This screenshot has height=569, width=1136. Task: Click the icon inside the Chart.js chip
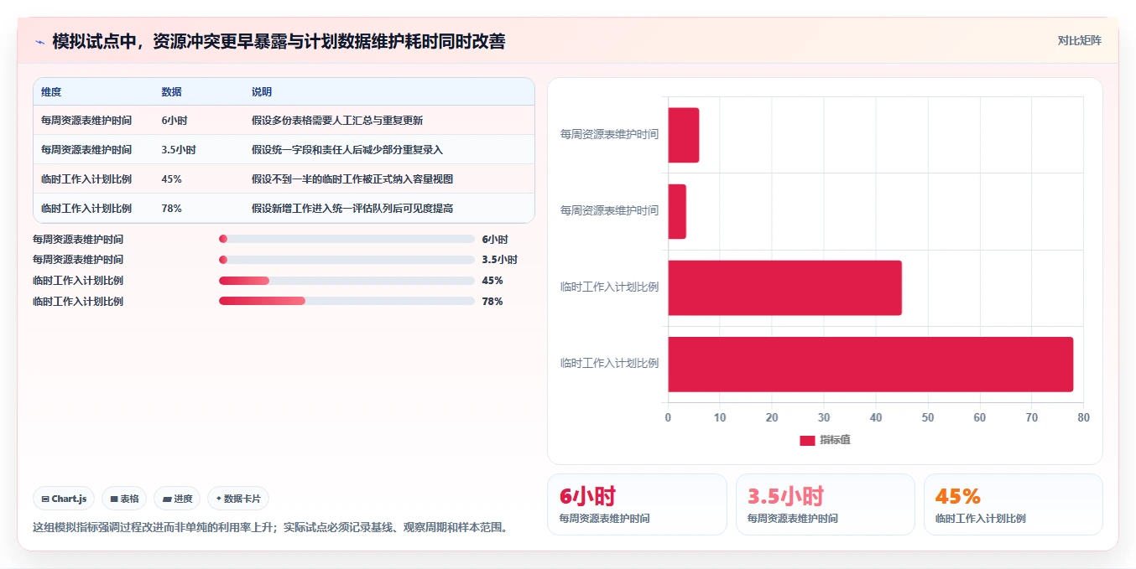point(45,499)
